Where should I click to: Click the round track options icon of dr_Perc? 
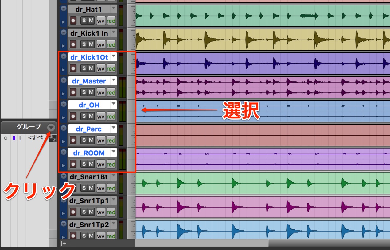pos(64,128)
